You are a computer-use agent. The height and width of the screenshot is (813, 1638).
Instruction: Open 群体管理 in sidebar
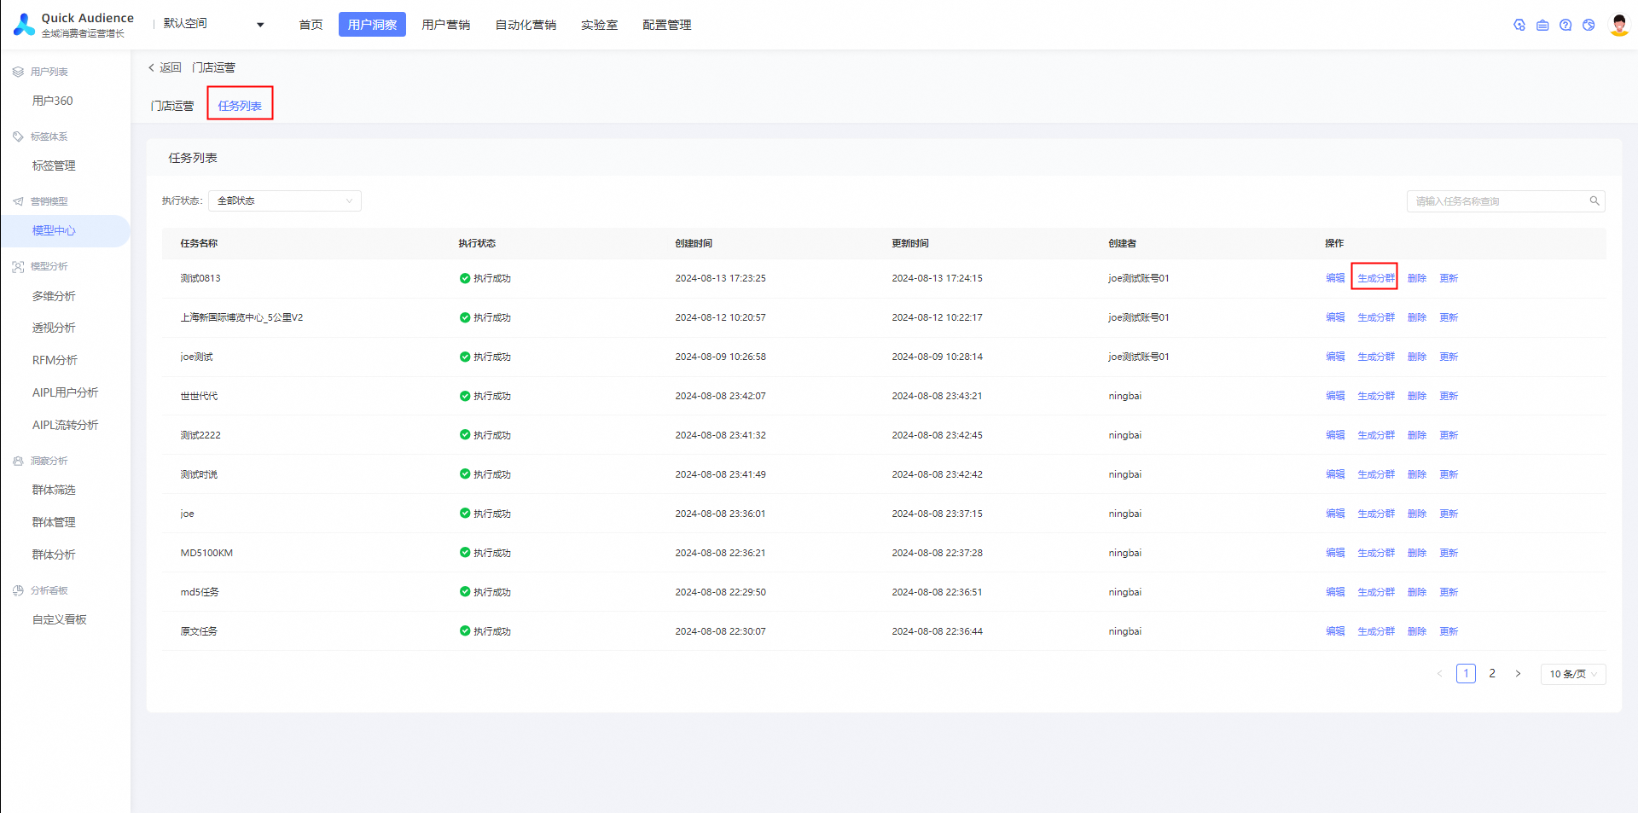[x=54, y=522]
